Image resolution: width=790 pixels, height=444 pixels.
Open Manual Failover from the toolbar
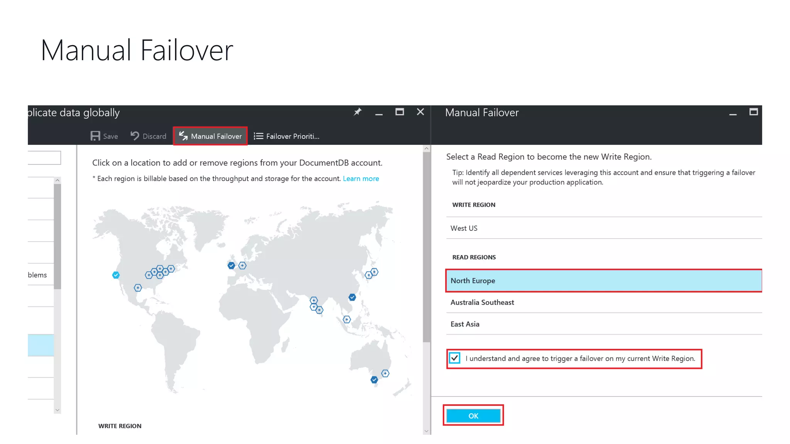coord(210,136)
